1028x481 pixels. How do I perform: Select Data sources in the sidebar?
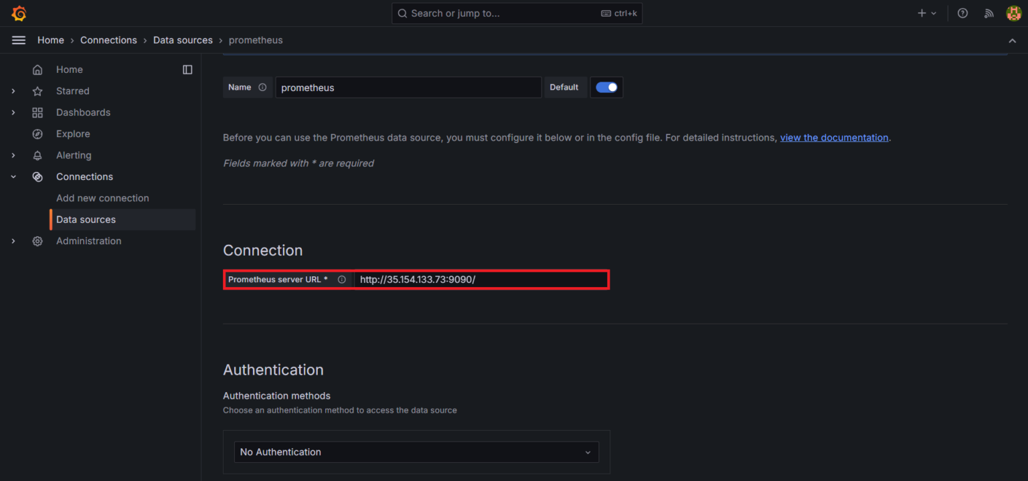(x=86, y=219)
